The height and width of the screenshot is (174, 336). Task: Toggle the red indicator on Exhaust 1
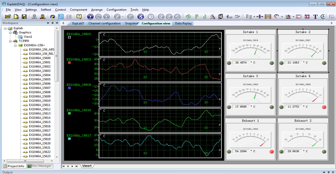(x=272, y=151)
